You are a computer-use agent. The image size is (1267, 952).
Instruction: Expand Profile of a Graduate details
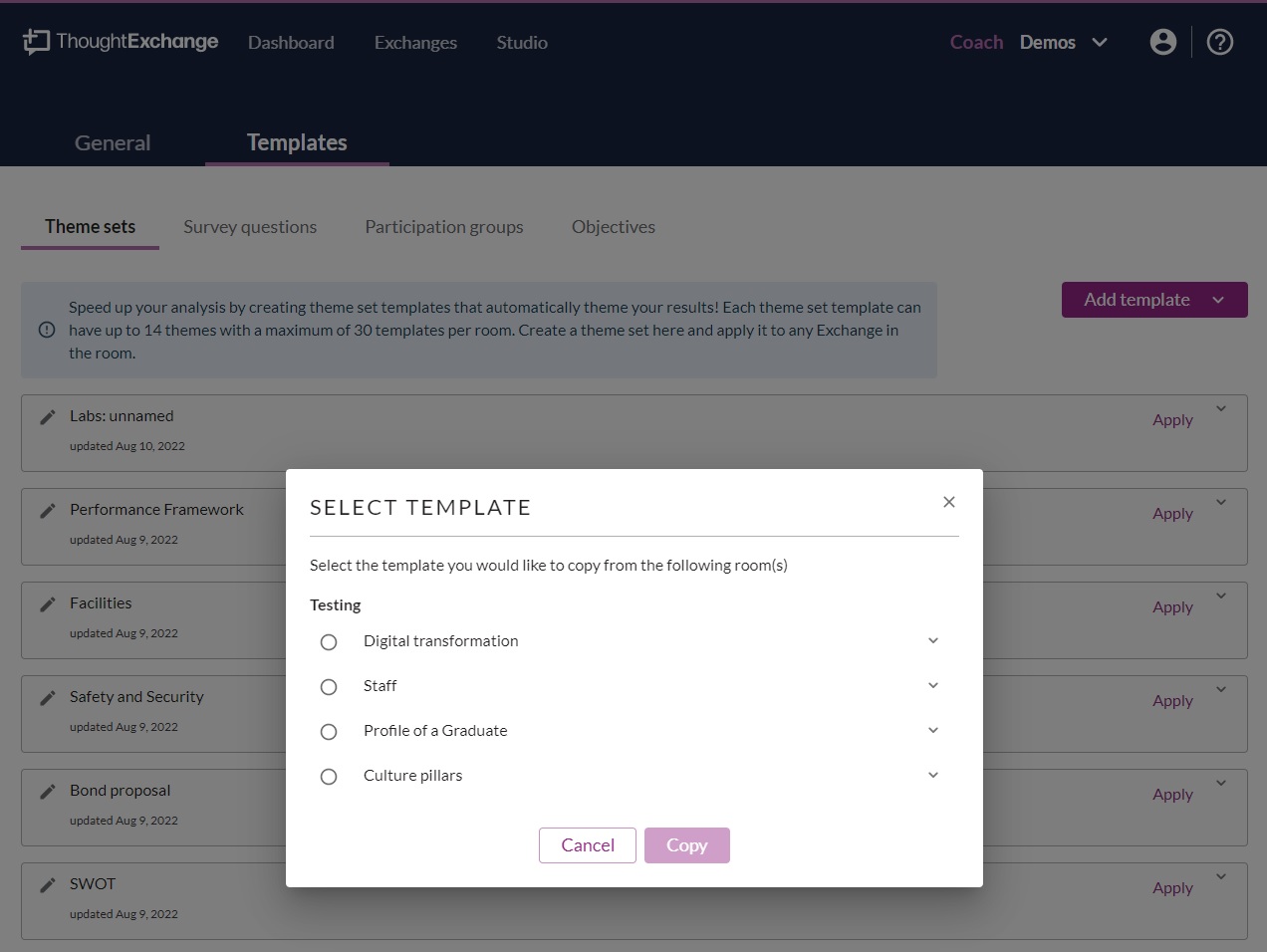point(933,730)
